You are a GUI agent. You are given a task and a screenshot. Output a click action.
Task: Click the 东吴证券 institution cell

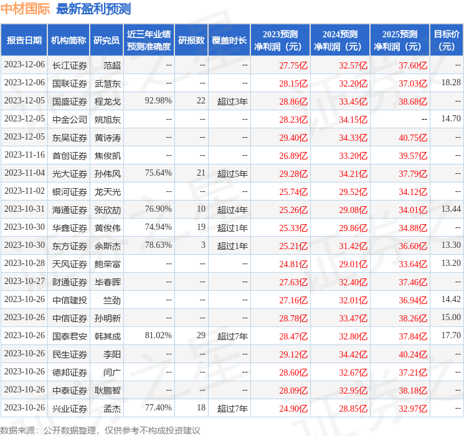pos(70,138)
